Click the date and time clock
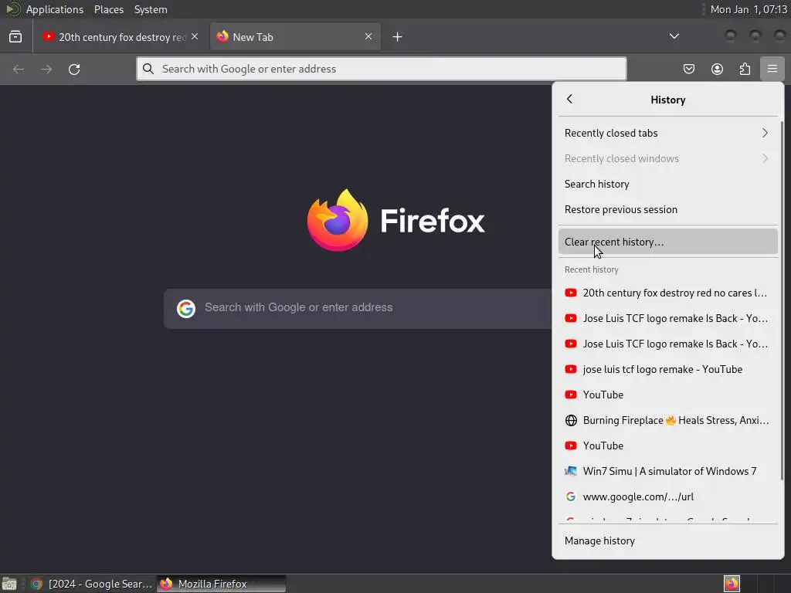Image resolution: width=791 pixels, height=593 pixels. click(x=749, y=9)
